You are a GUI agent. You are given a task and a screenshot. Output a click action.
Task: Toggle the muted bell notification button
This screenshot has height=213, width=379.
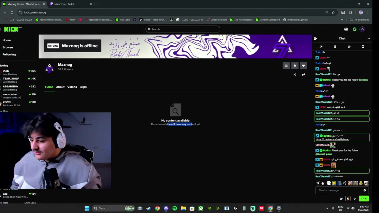[x=348, y=199]
